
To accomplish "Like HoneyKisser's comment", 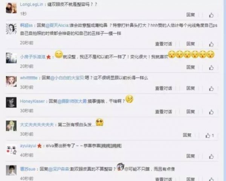I will (211, 112).
